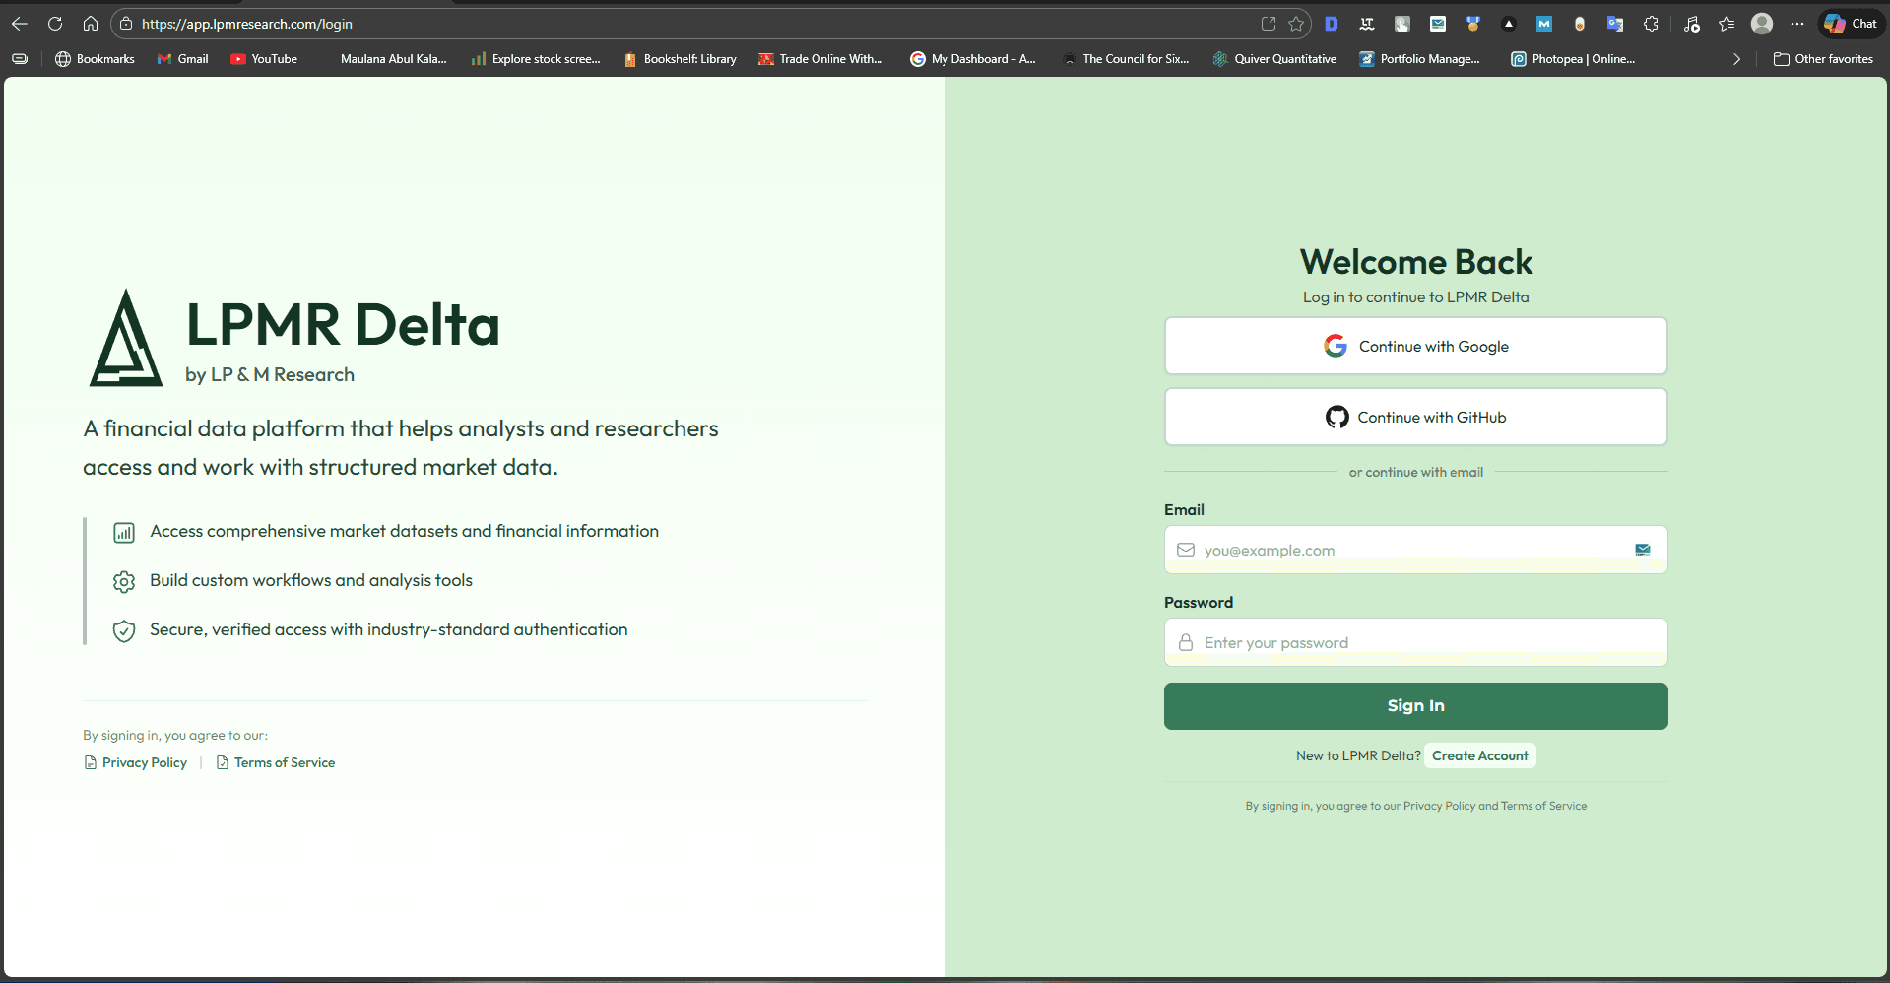Click the star icon to favorite this page

(1296, 24)
